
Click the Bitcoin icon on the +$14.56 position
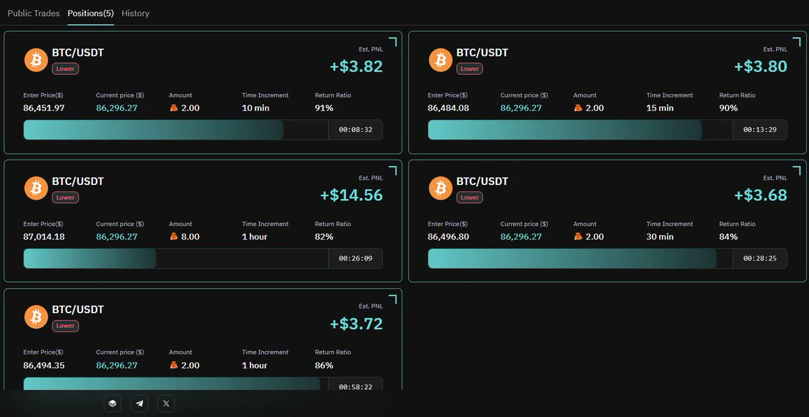coord(36,189)
